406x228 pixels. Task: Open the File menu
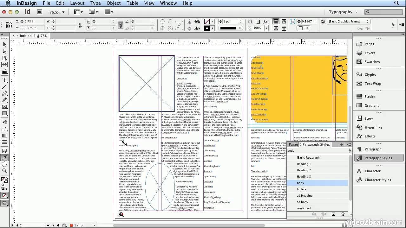(46, 3)
